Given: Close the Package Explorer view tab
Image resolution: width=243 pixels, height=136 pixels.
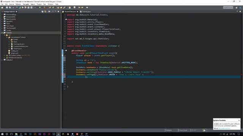Looking at the screenshot, I should pyautogui.click(x=16, y=12).
